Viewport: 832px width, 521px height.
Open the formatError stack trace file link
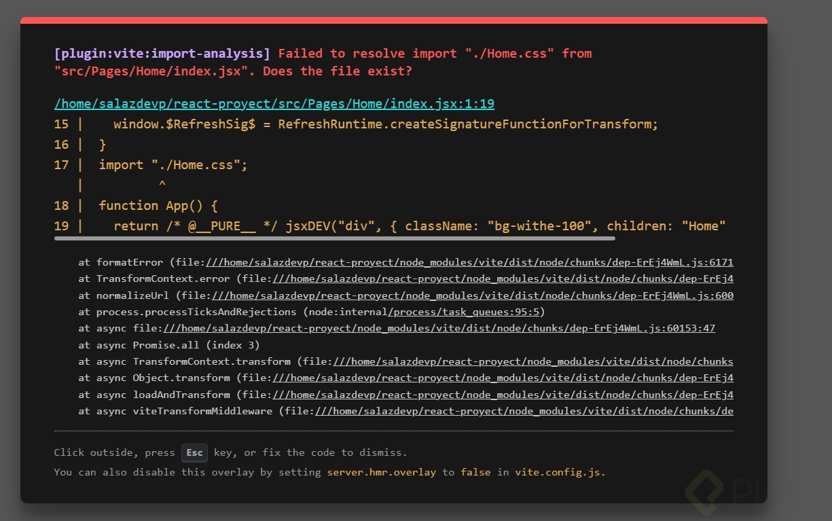tap(469, 262)
